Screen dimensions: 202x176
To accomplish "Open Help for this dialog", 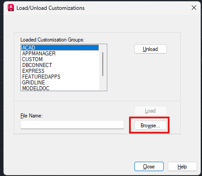I will point(182,167).
